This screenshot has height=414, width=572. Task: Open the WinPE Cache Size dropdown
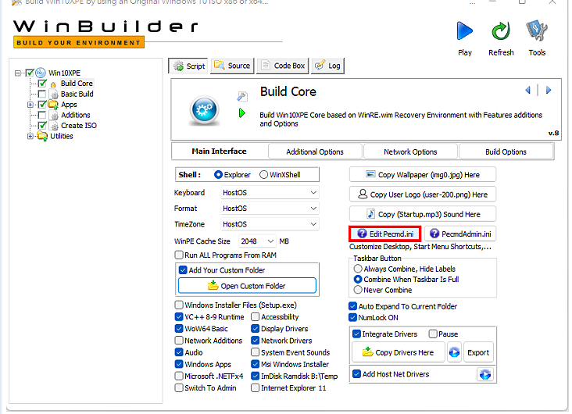click(x=257, y=241)
